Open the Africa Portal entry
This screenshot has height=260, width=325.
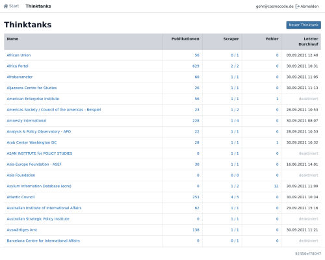click(x=18, y=66)
